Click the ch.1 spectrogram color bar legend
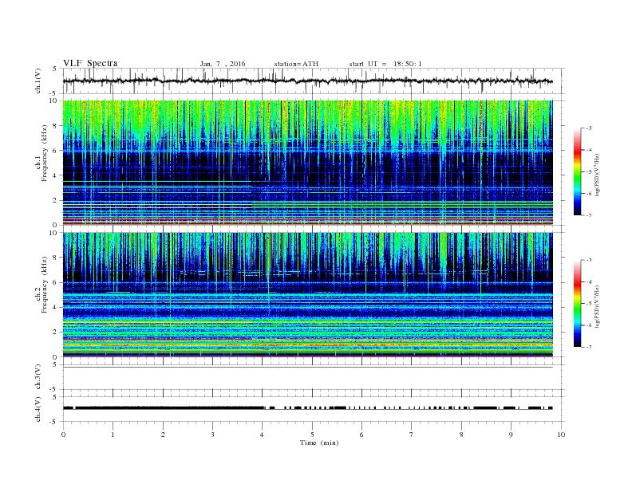Screen dimensions: 632x488 click(578, 171)
